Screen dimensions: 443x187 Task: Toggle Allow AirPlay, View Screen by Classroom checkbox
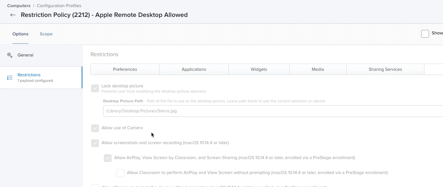point(108,158)
